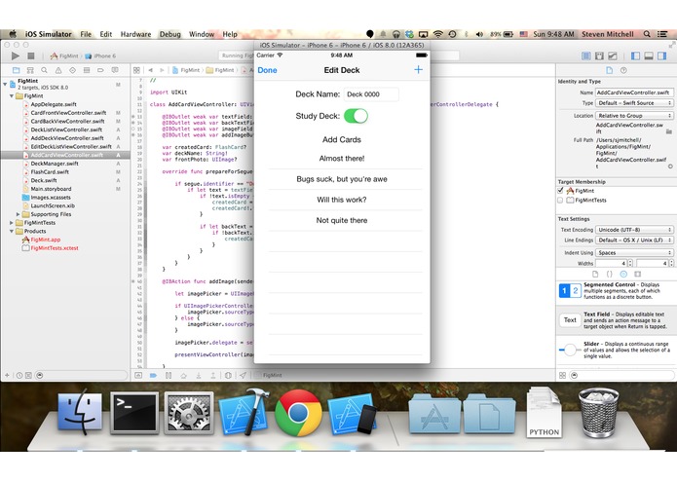
Task: Toggle the debug area hide button
Action: click(138, 376)
